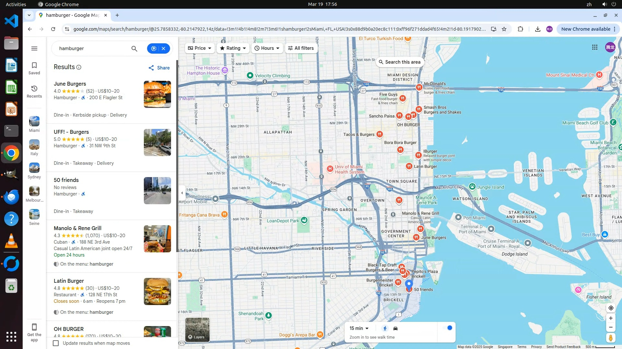
Task: Open the Layers map view
Action: point(197,330)
